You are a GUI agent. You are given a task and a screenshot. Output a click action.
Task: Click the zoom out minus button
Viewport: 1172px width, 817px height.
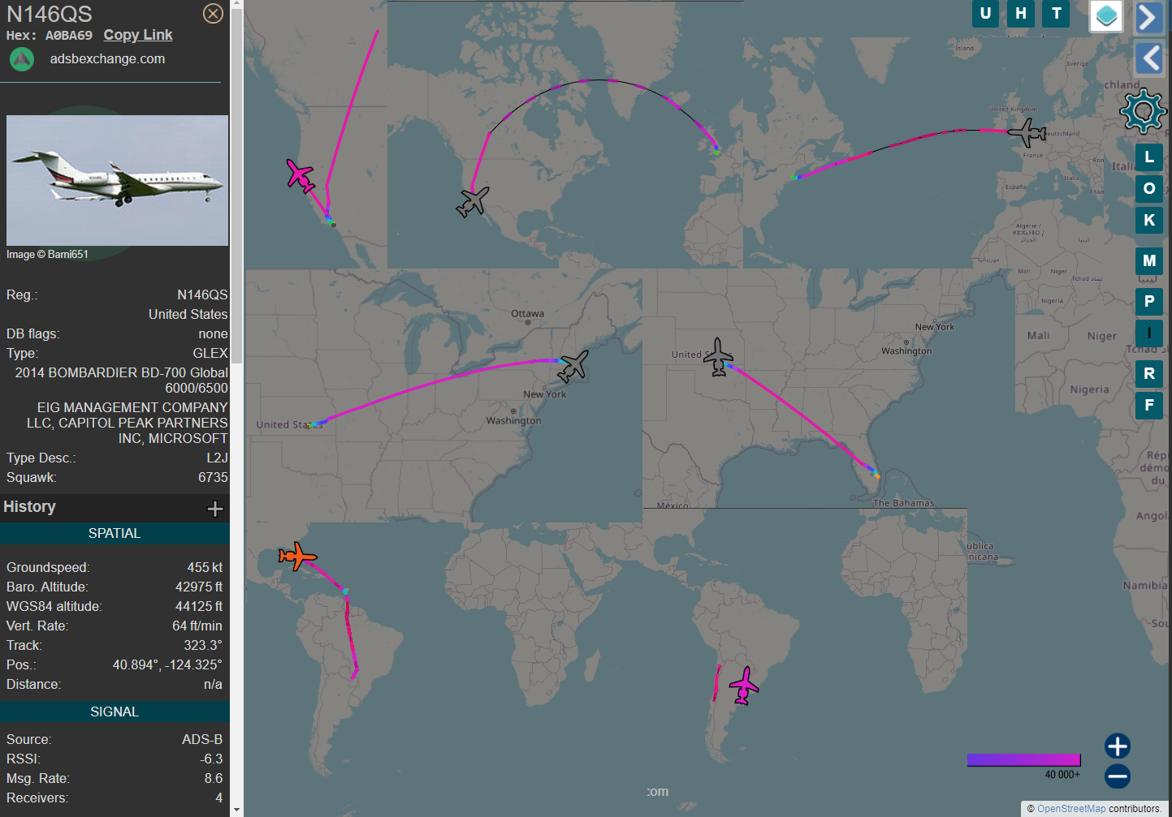1118,776
